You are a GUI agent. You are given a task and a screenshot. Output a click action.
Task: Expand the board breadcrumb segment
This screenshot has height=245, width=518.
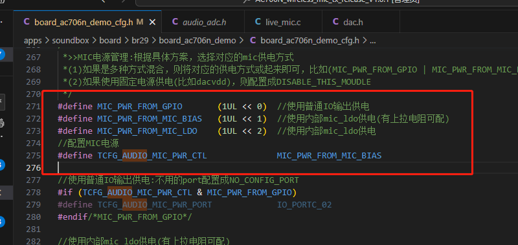point(110,41)
